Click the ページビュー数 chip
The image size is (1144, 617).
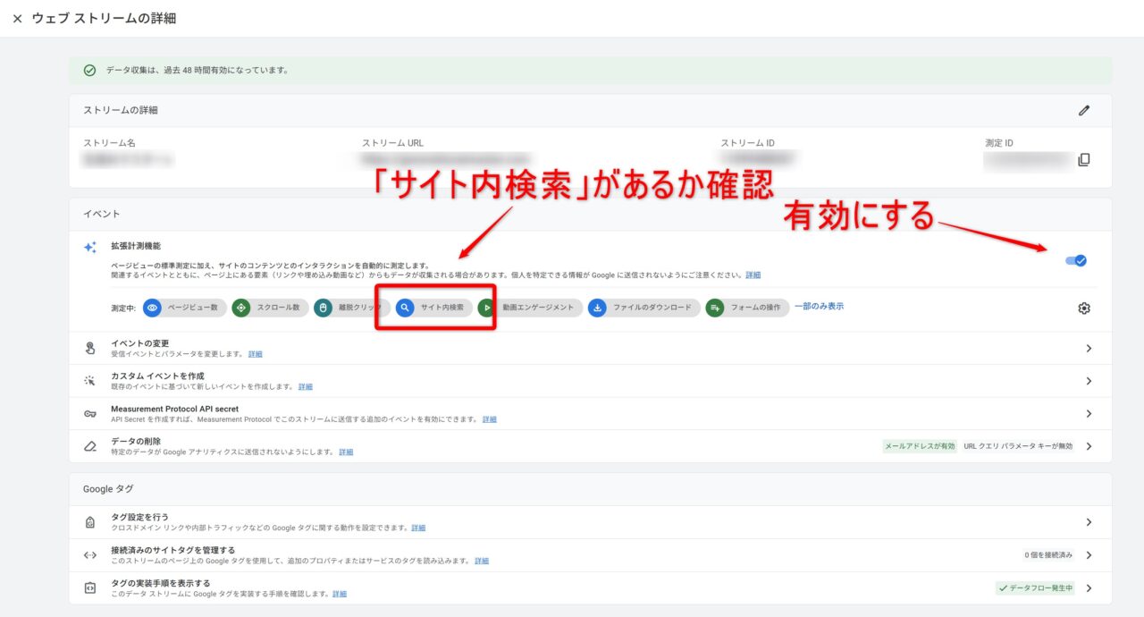coord(183,308)
